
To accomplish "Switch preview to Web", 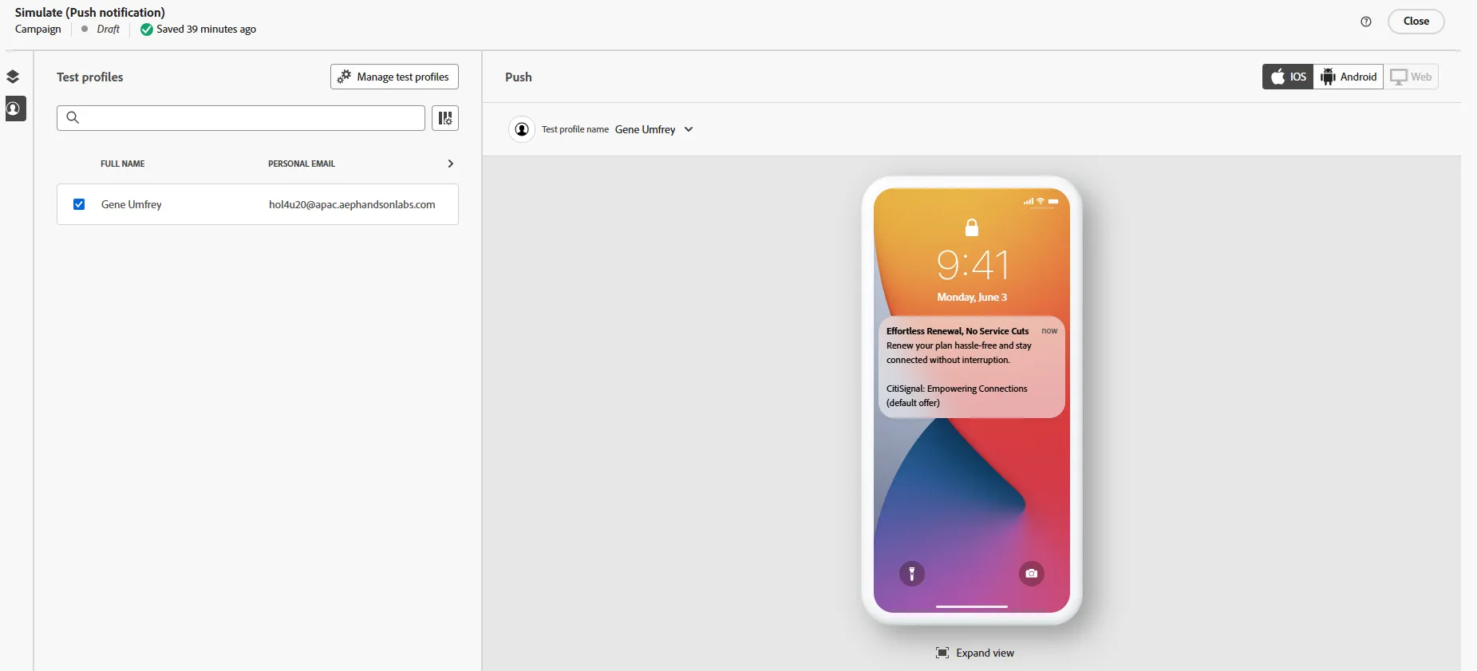I will point(1411,77).
